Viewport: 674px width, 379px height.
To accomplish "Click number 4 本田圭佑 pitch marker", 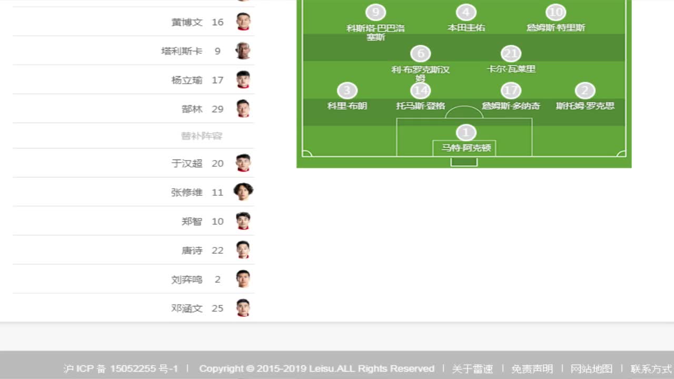I will click(x=466, y=12).
